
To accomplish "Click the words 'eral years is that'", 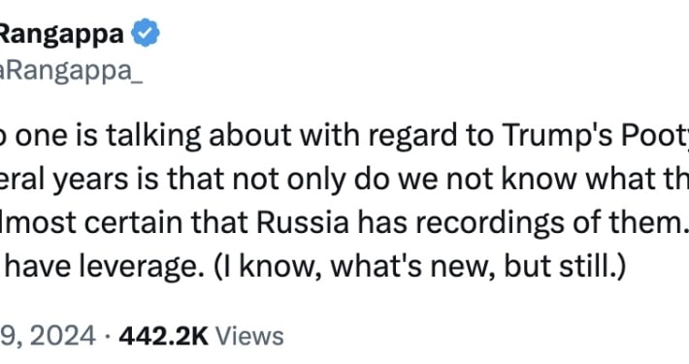I will pyautogui.click(x=112, y=180).
